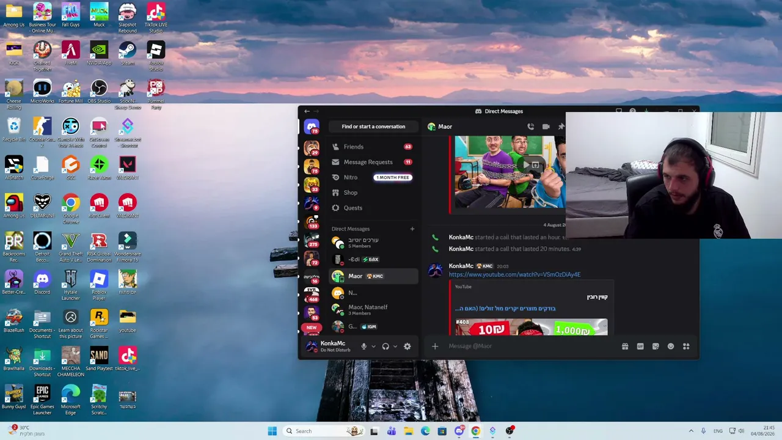Open the GIF picker
The width and height of the screenshot is (782, 440).
pos(640,346)
